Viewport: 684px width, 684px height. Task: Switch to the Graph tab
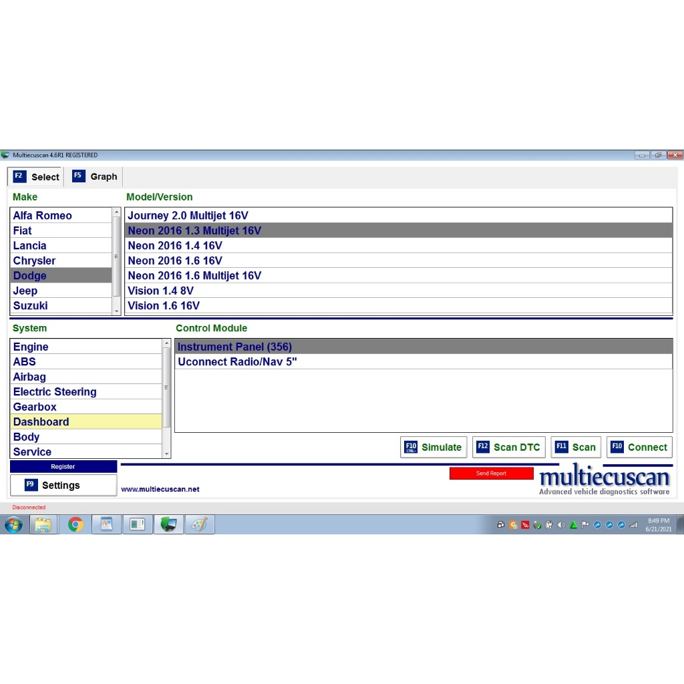94,176
